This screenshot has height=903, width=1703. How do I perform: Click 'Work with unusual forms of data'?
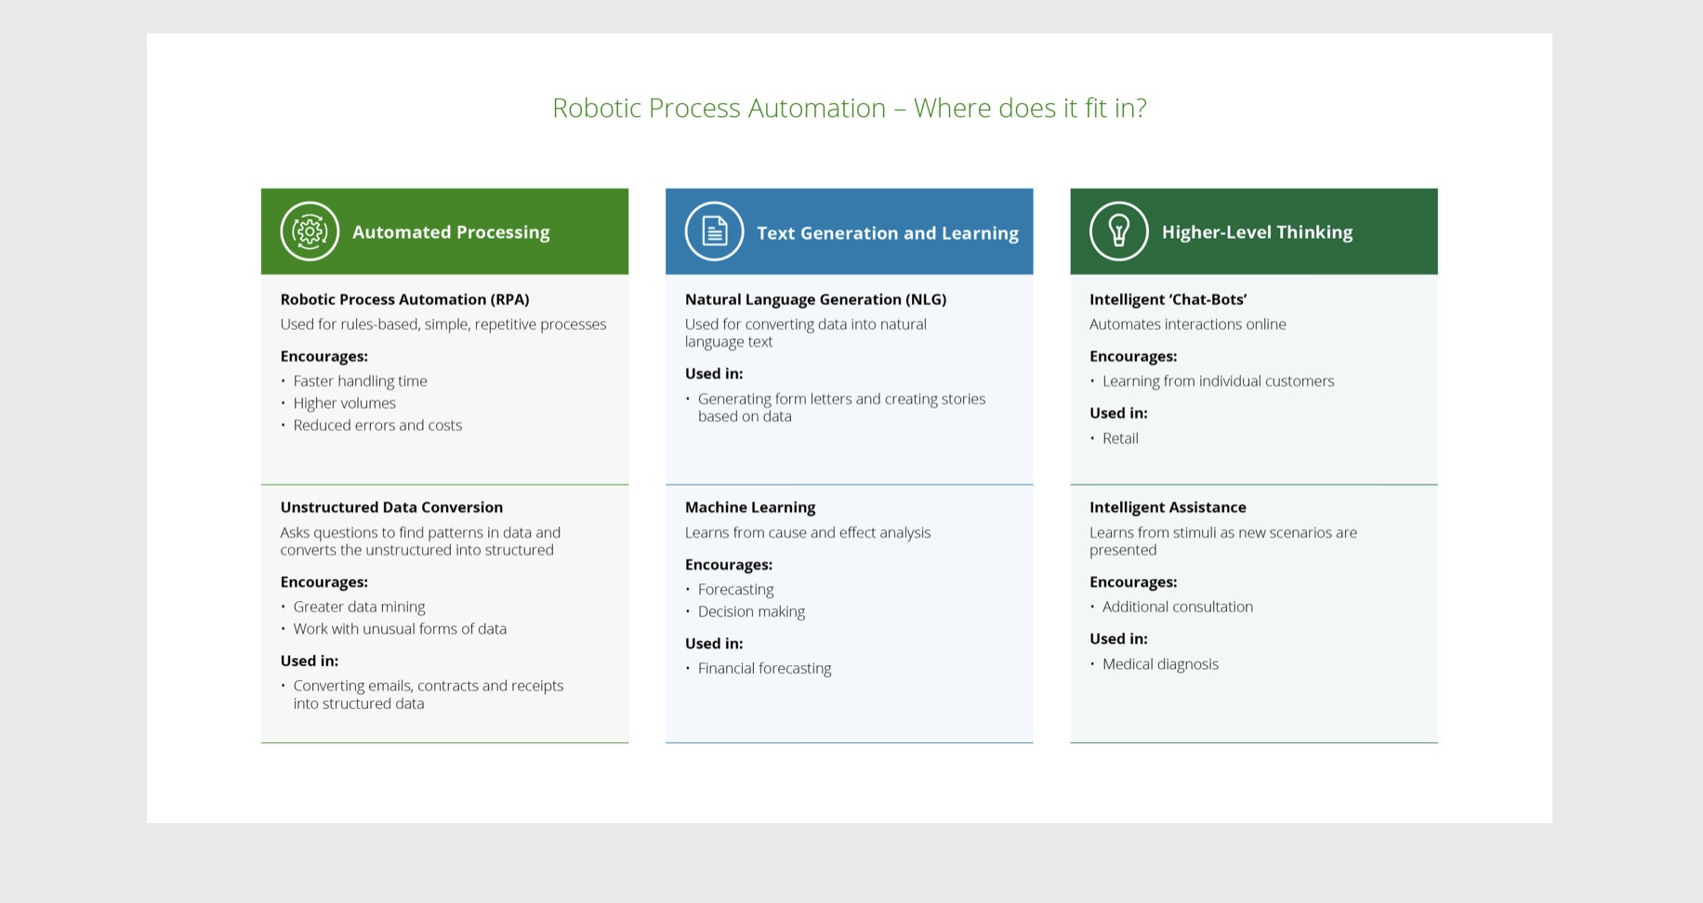pos(400,629)
